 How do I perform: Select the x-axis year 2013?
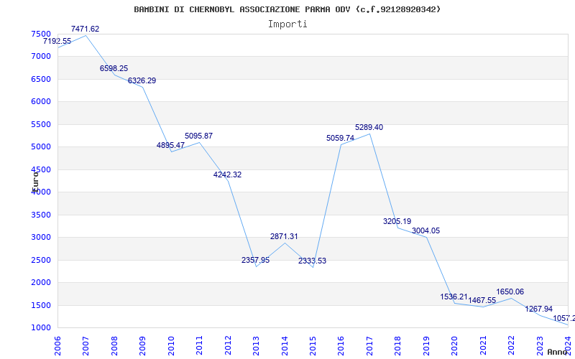[x=256, y=346]
